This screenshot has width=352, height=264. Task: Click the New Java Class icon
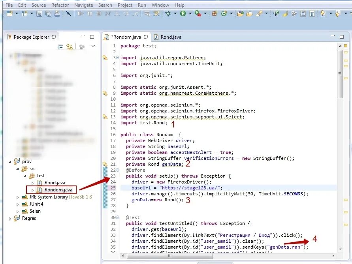point(224,14)
